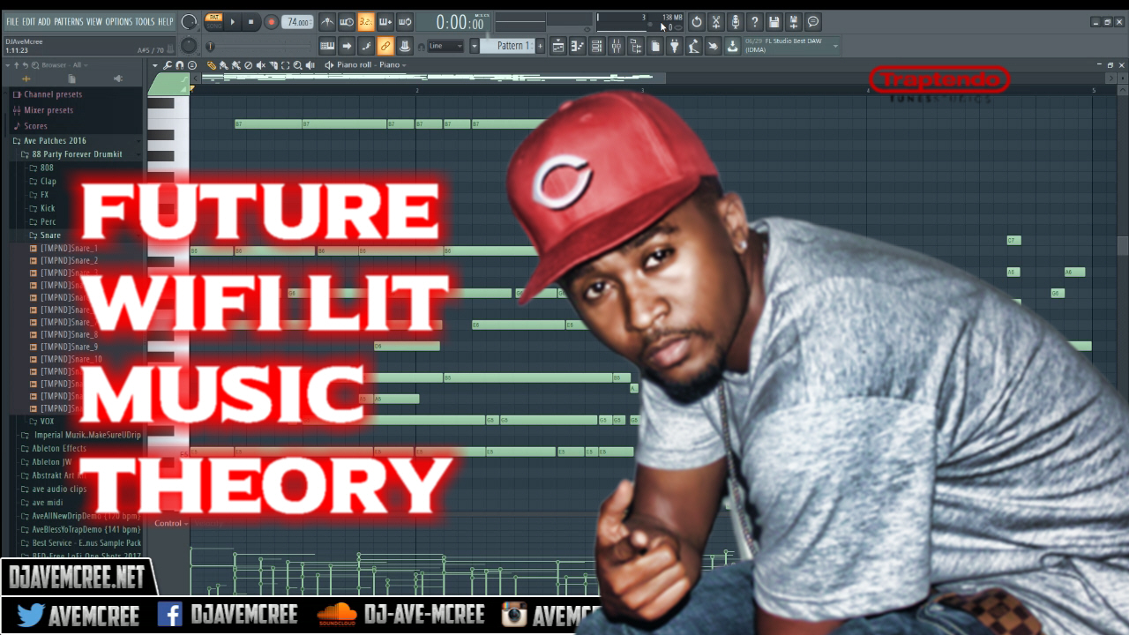Toggle the PAT/SONG mode switch
Viewport: 1129px width, 635px height.
pos(213,22)
